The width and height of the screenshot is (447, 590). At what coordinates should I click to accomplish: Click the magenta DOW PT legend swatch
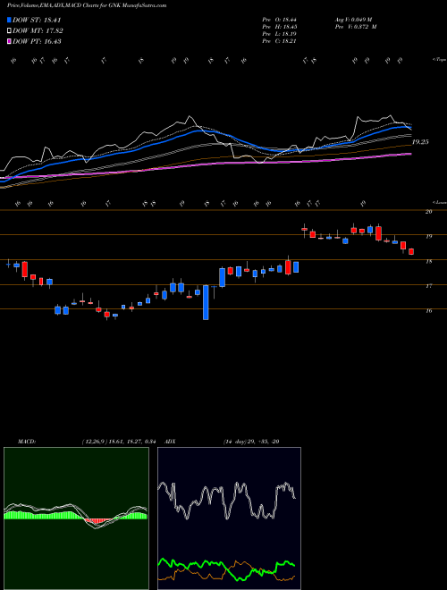pos(9,41)
